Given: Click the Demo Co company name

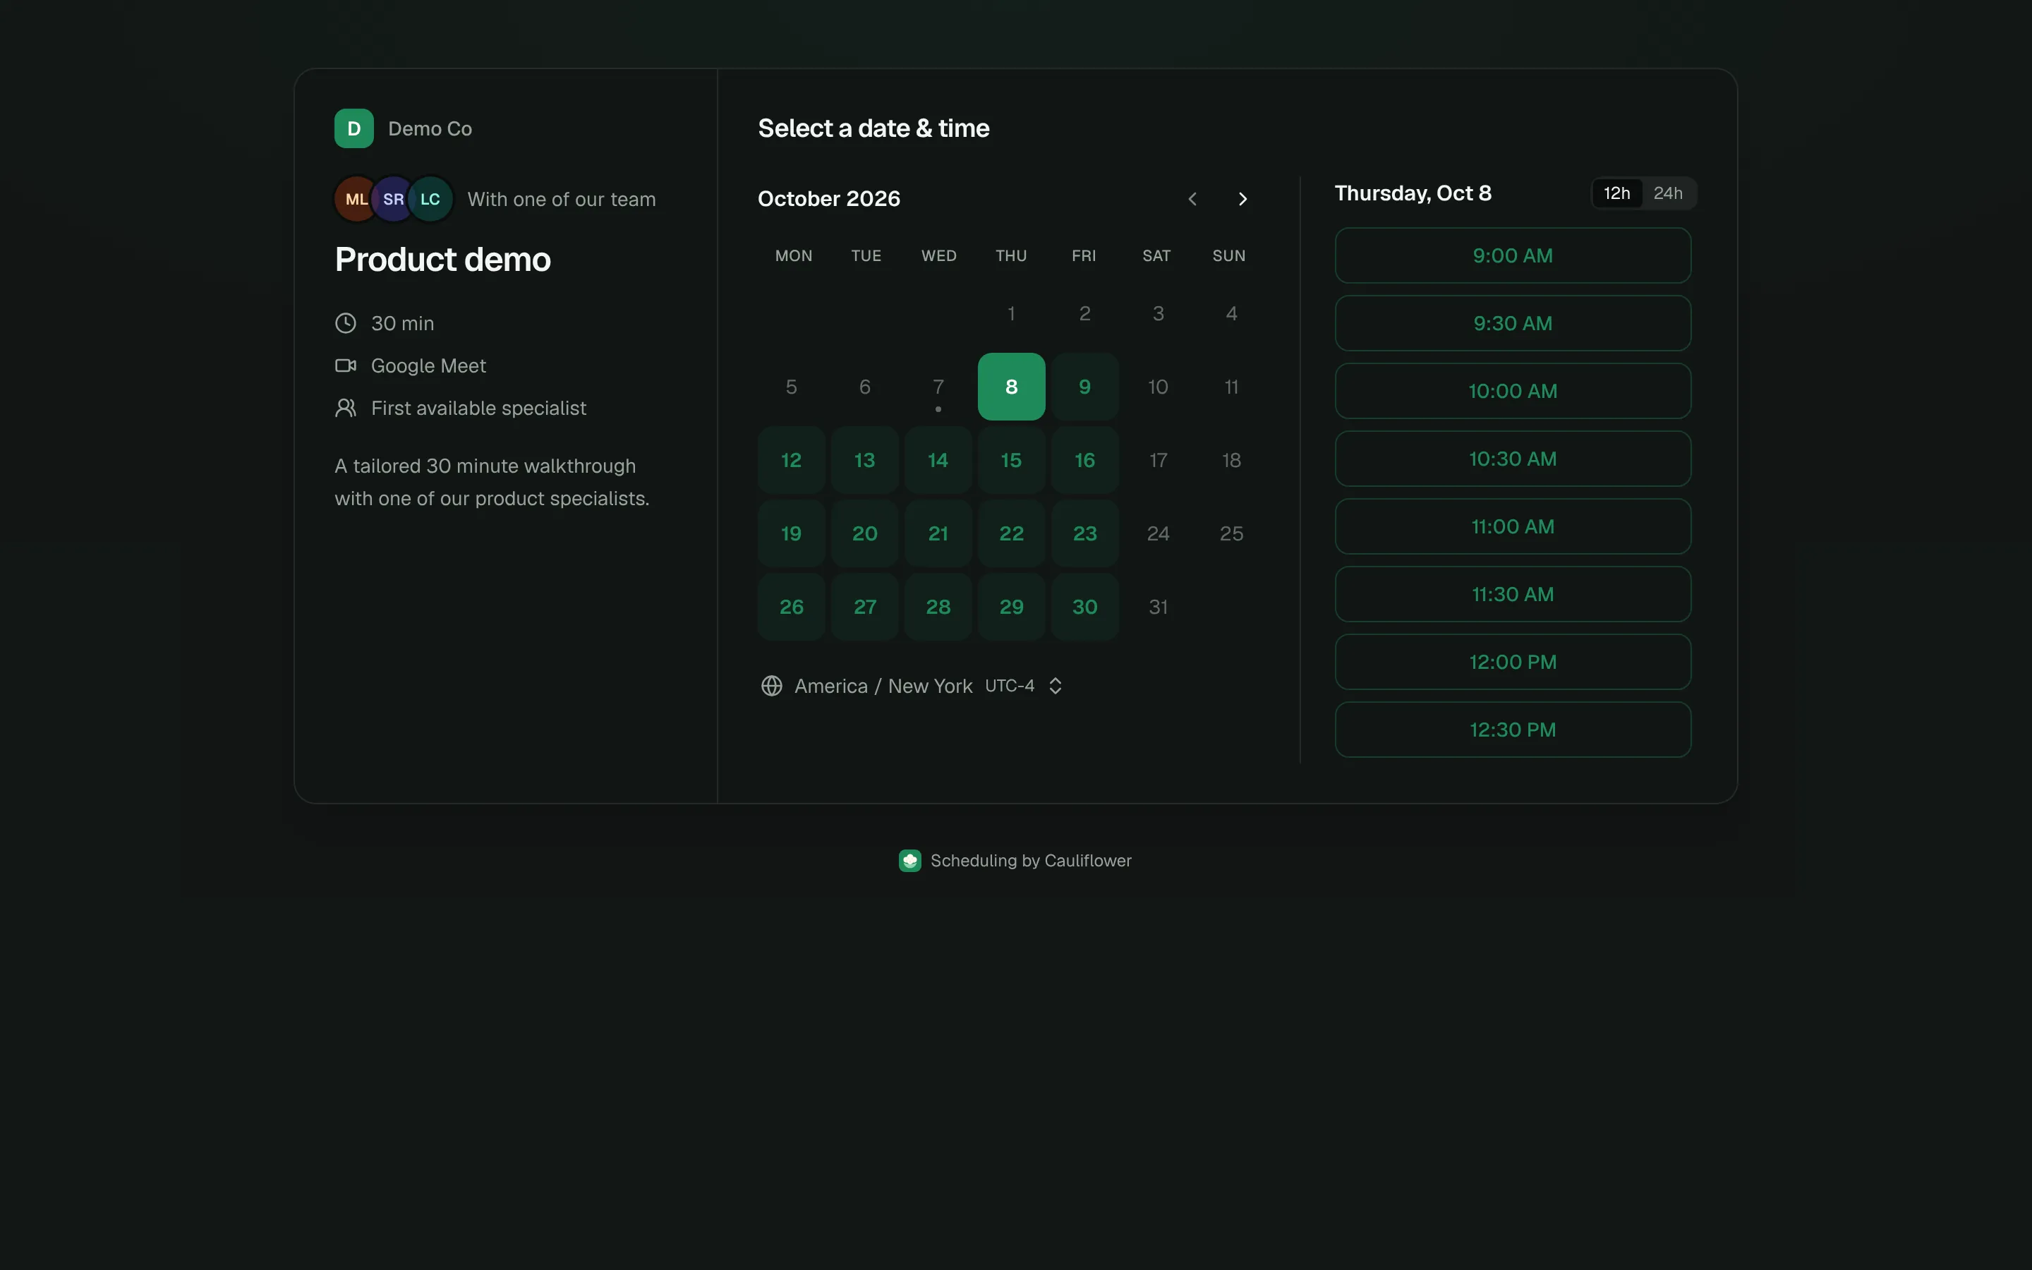Looking at the screenshot, I should [x=430, y=128].
